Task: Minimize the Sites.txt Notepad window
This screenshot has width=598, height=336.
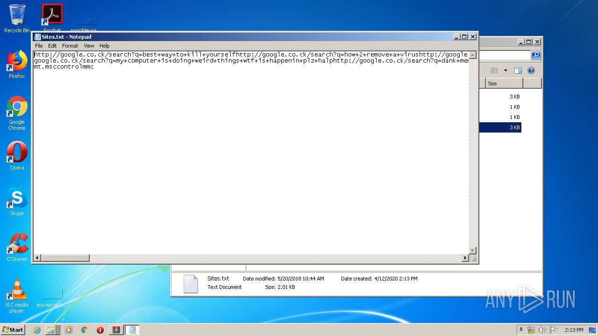Action: pos(456,37)
